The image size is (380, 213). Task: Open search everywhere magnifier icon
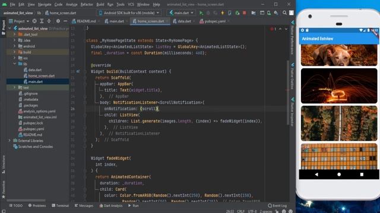coord(284,13)
